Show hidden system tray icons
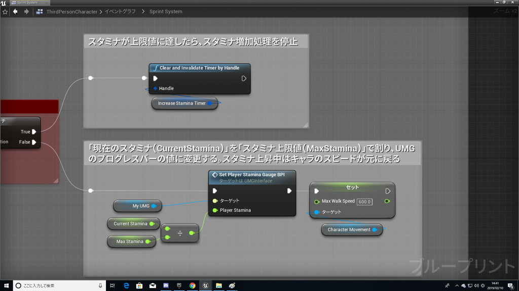The width and height of the screenshot is (519, 291). point(457,286)
